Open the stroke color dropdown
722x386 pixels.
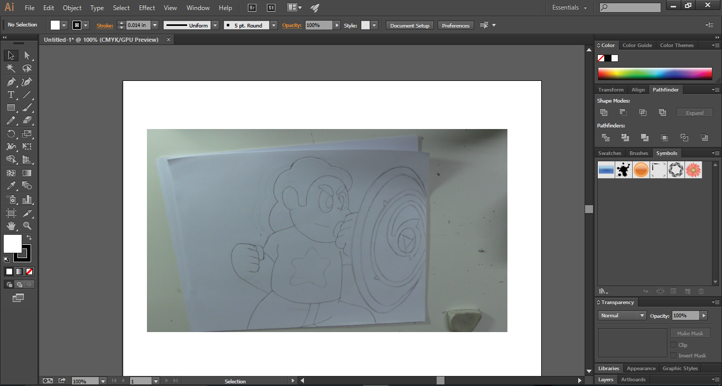pyautogui.click(x=86, y=25)
